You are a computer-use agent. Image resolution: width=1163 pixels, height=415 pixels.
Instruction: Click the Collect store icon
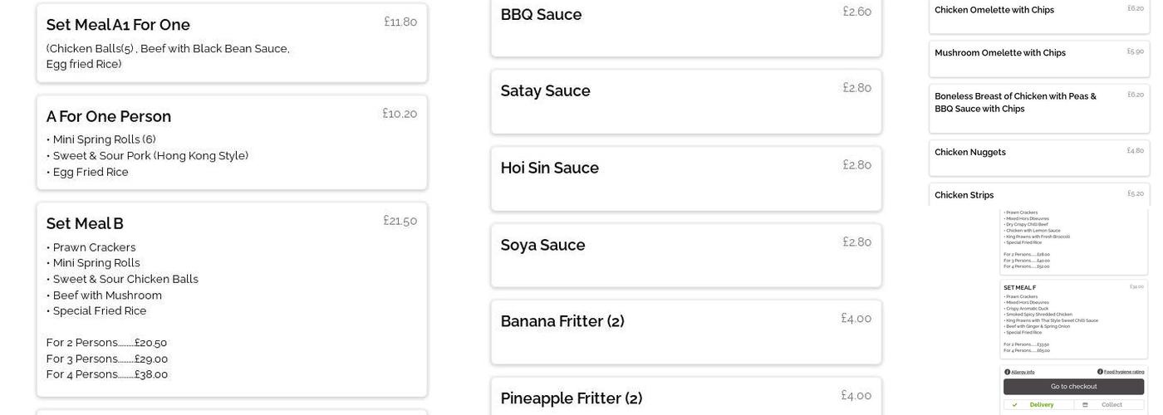pyautogui.click(x=1085, y=405)
